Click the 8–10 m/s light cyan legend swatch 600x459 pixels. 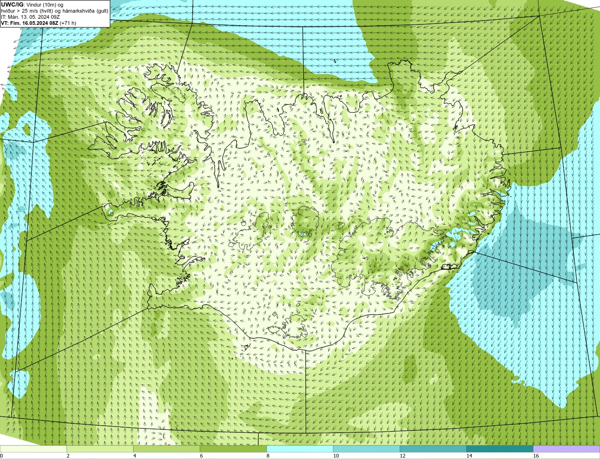300,449
